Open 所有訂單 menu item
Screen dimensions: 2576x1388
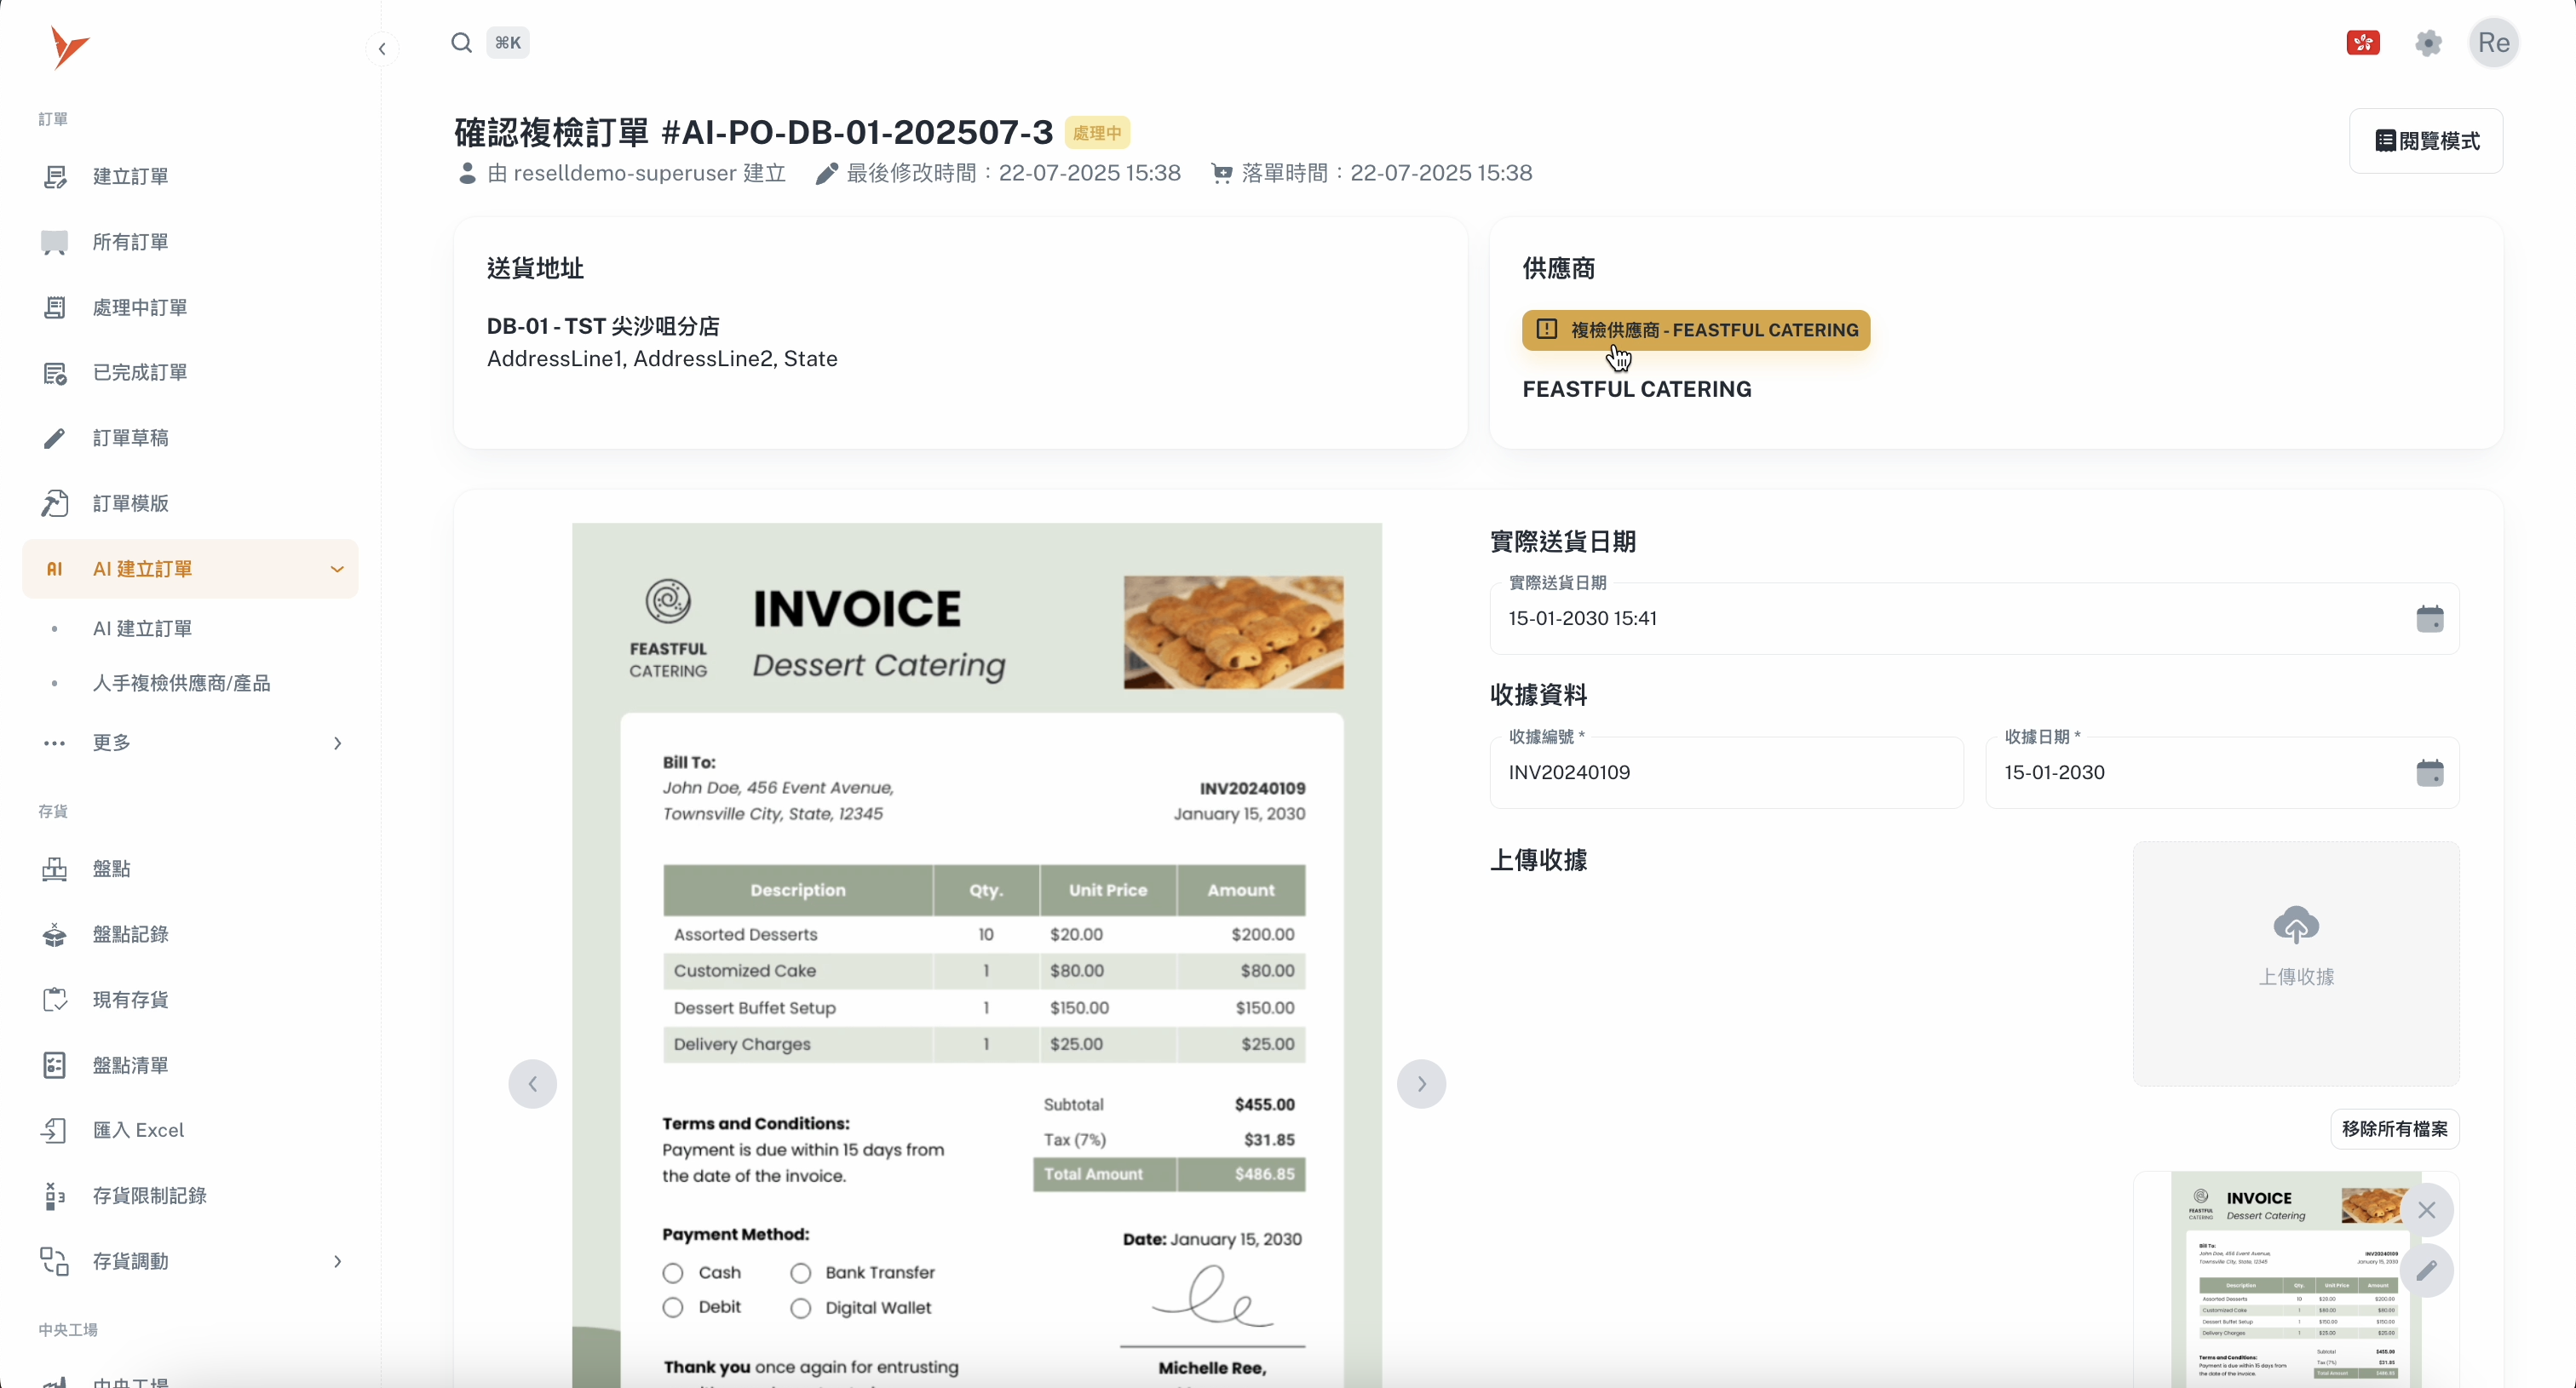[x=190, y=242]
